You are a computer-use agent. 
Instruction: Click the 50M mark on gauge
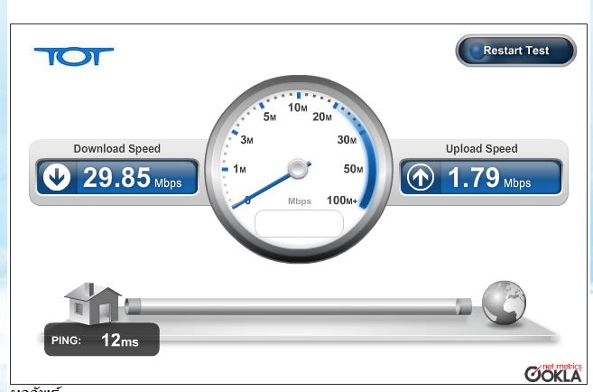click(x=353, y=169)
